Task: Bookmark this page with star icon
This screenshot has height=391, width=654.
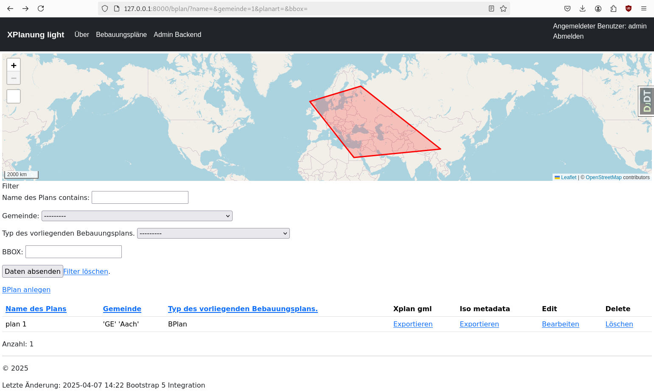Action: 503,8
